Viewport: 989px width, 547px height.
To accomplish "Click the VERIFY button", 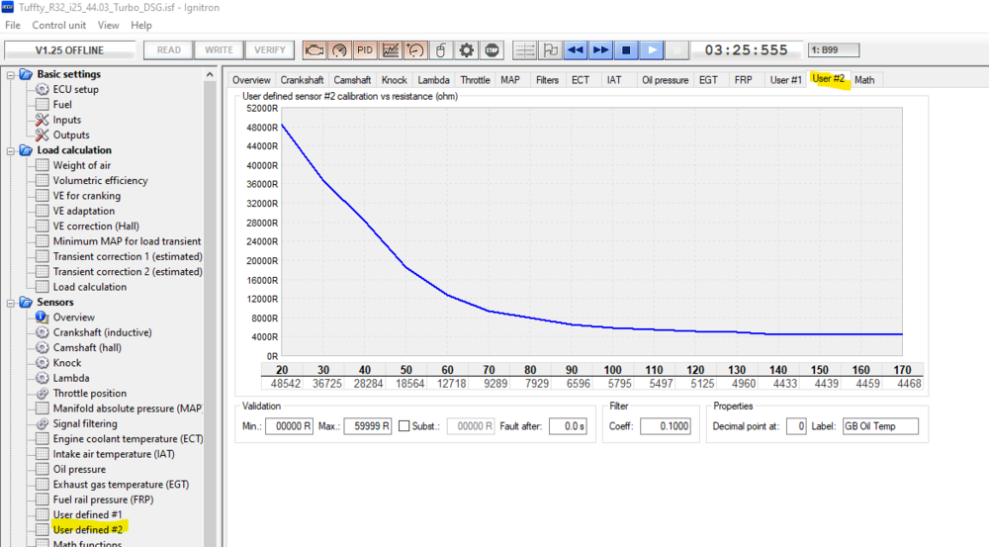I will [x=270, y=49].
